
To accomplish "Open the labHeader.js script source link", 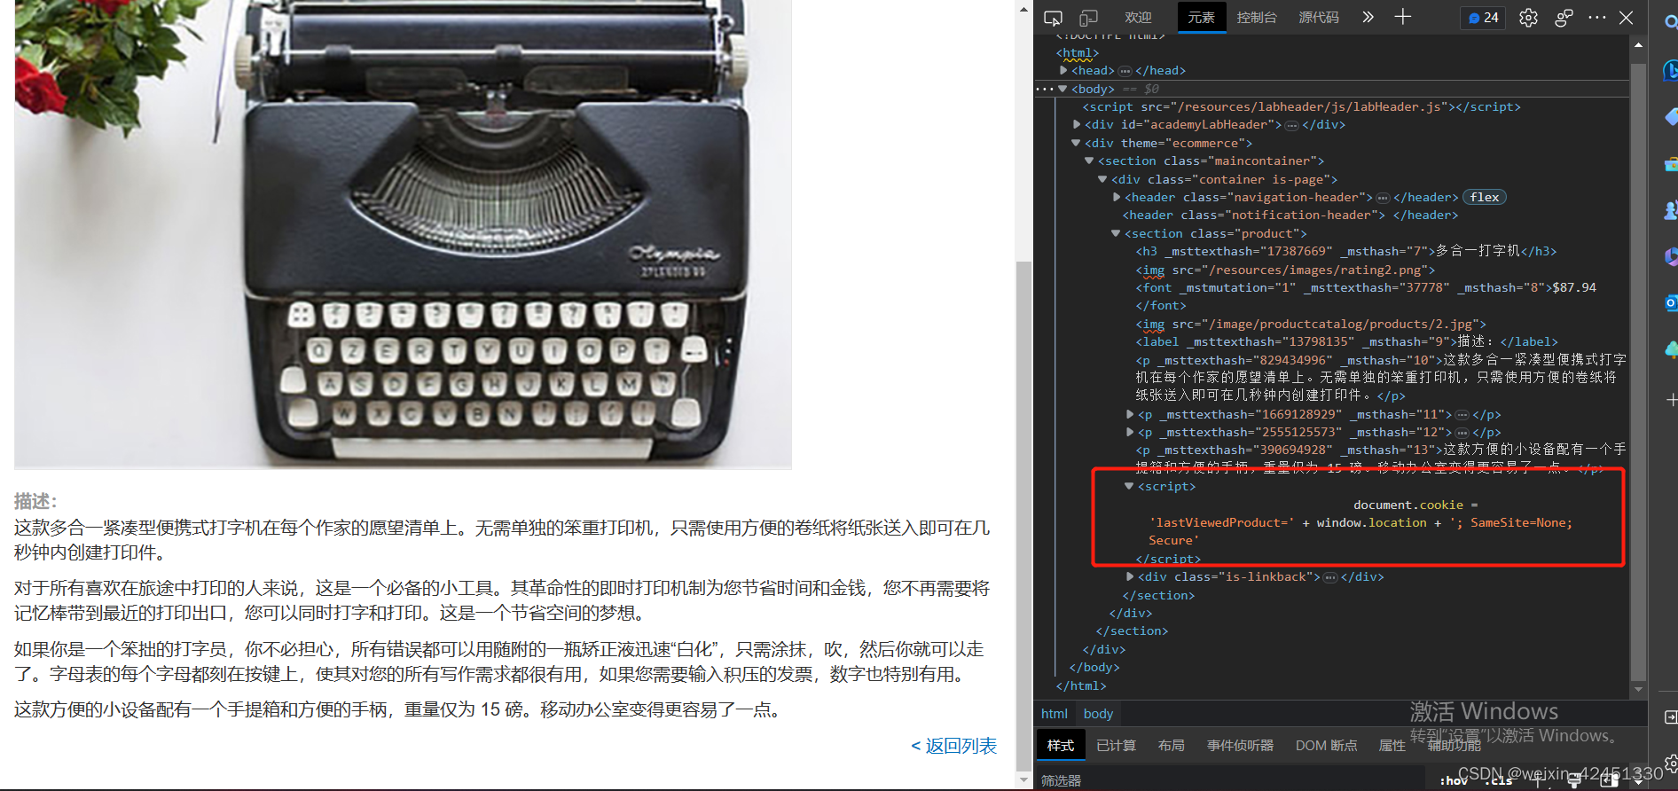I will (x=1312, y=107).
